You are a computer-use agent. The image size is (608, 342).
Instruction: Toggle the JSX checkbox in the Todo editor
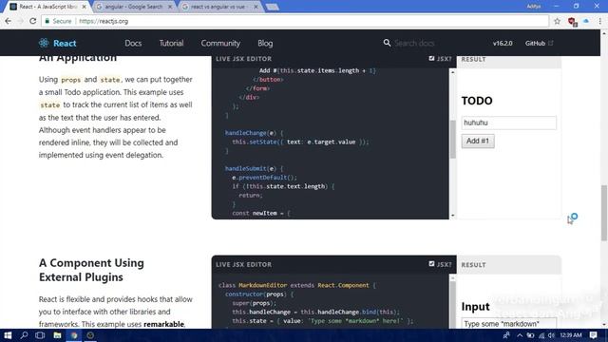click(431, 59)
